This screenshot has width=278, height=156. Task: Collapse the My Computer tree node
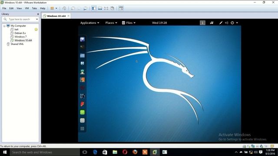coord(4,26)
